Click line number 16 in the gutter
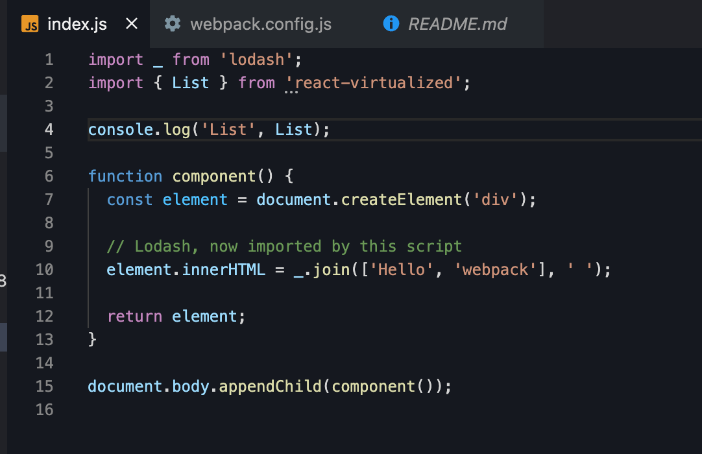This screenshot has height=454, width=702. click(44, 410)
